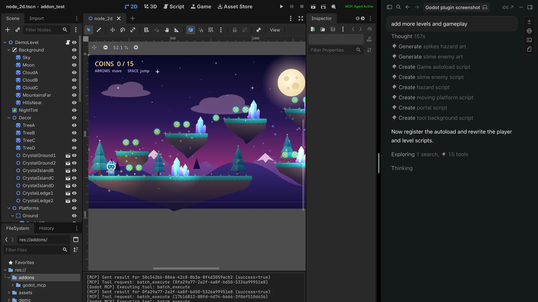This screenshot has height=302, width=538.
Task: Switch to the 3D workspace
Action: coord(150,6)
